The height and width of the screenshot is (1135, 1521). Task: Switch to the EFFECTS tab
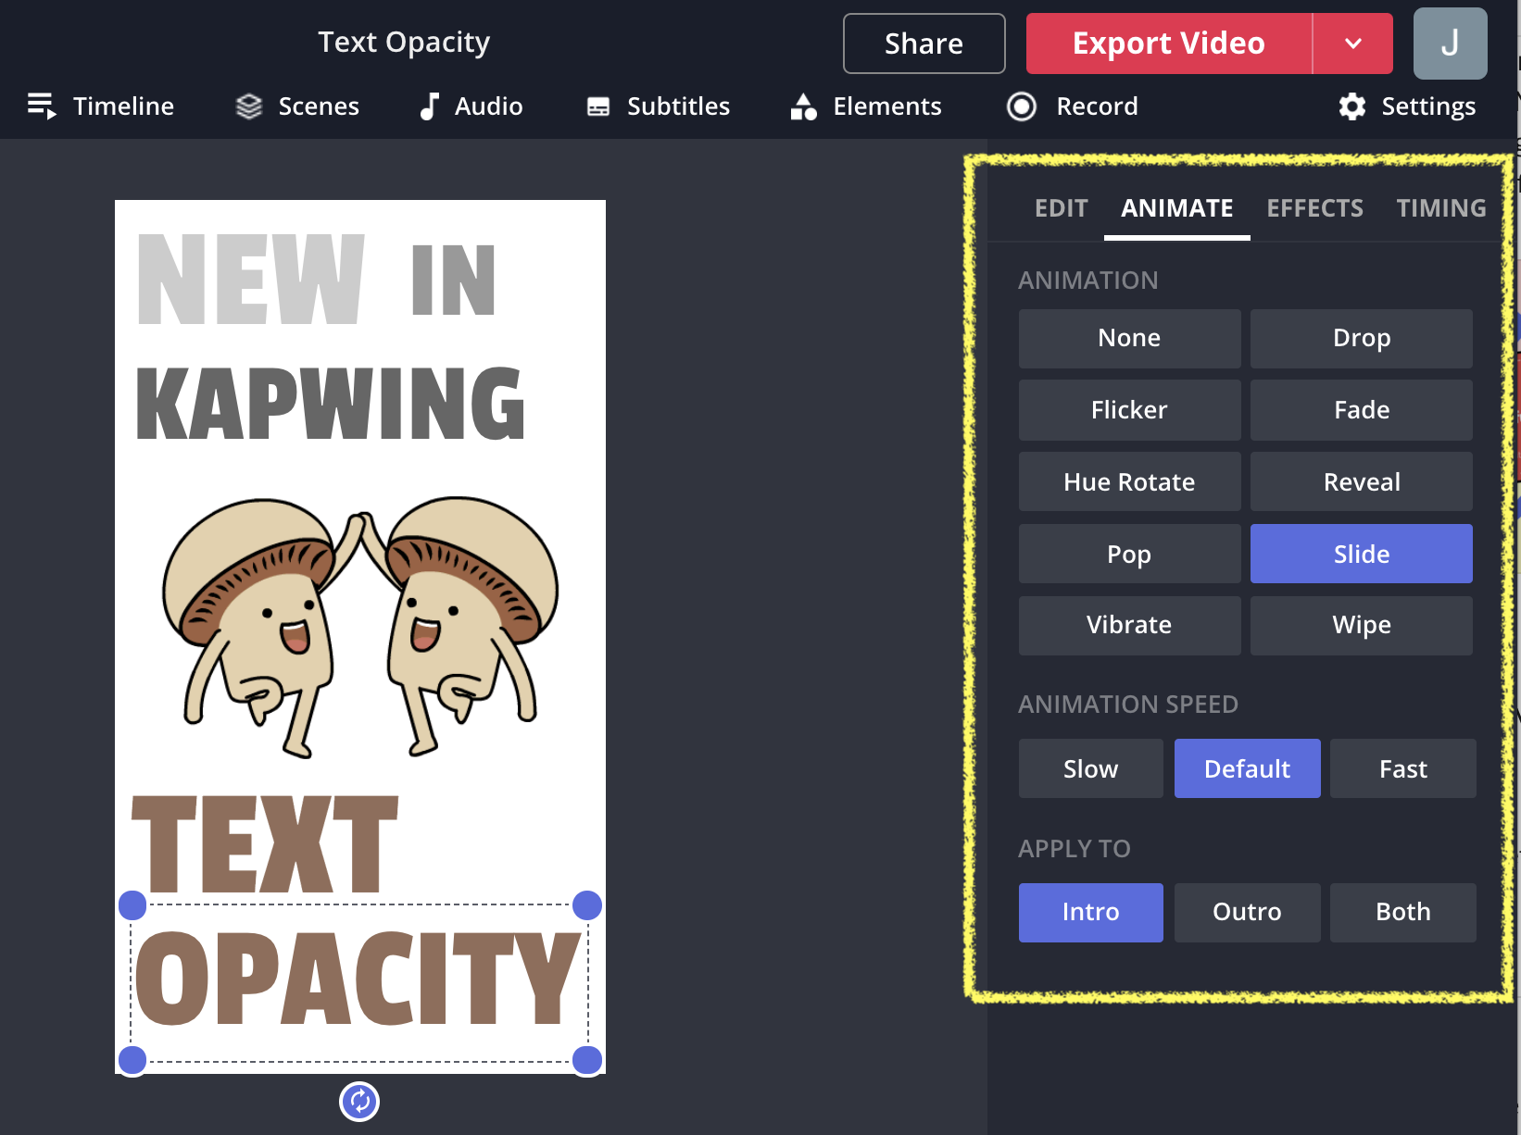coord(1314,208)
